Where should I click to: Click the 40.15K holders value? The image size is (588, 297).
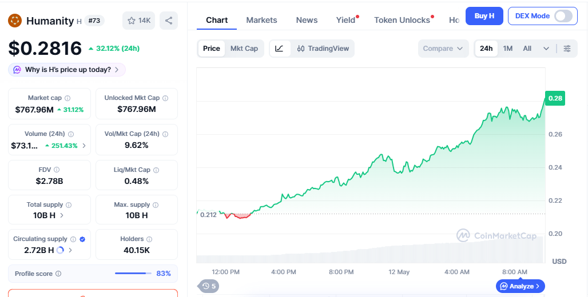point(137,250)
